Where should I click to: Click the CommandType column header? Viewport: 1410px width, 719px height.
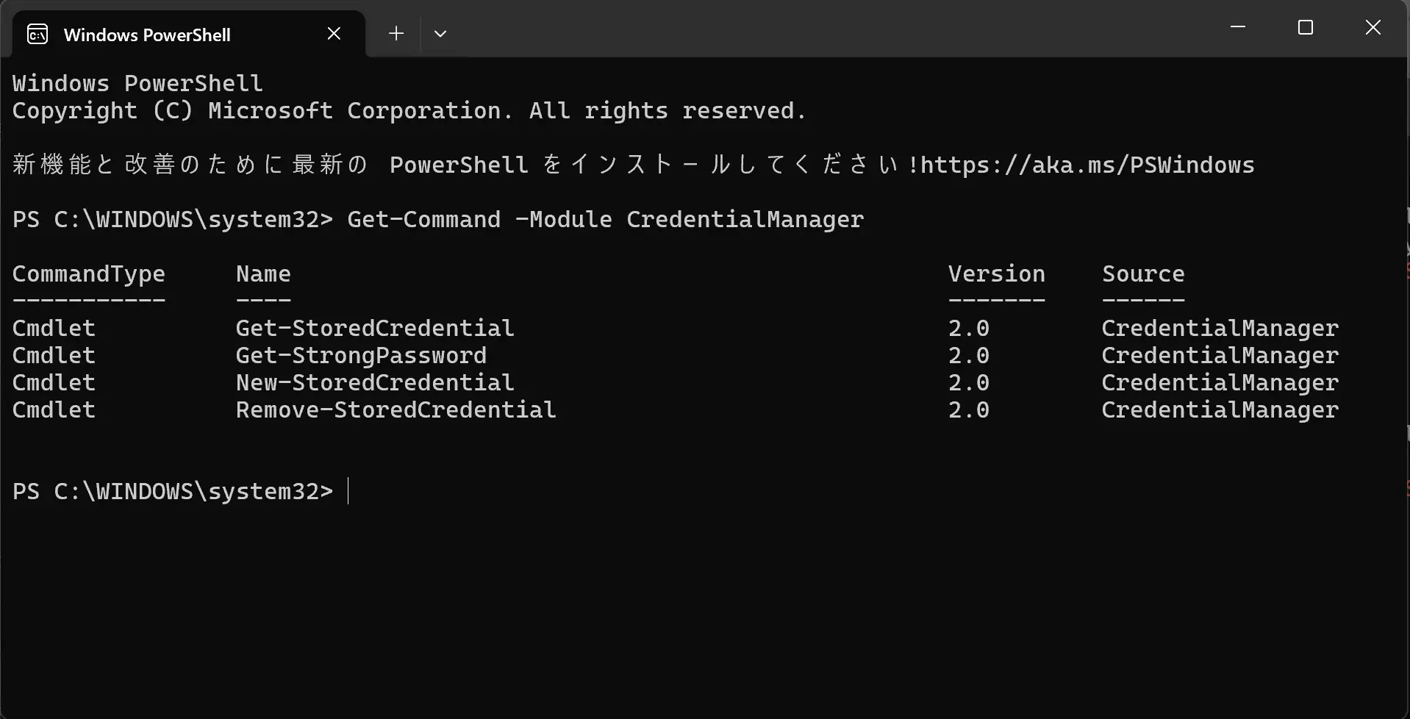pyautogui.click(x=89, y=273)
